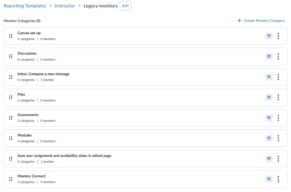Click drag handle for Inbox: Compose message
291x192 pixels.
(x=11, y=77)
